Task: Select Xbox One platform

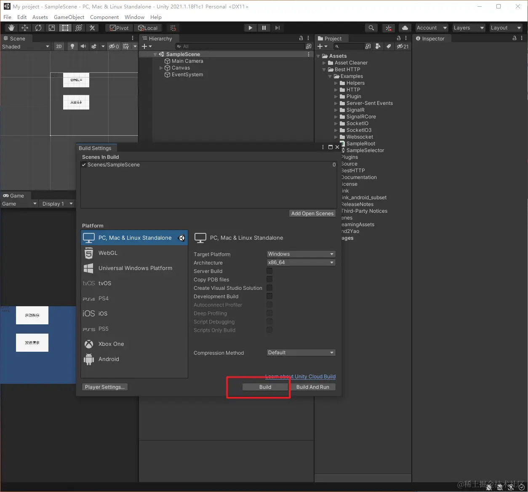Action: [134, 344]
